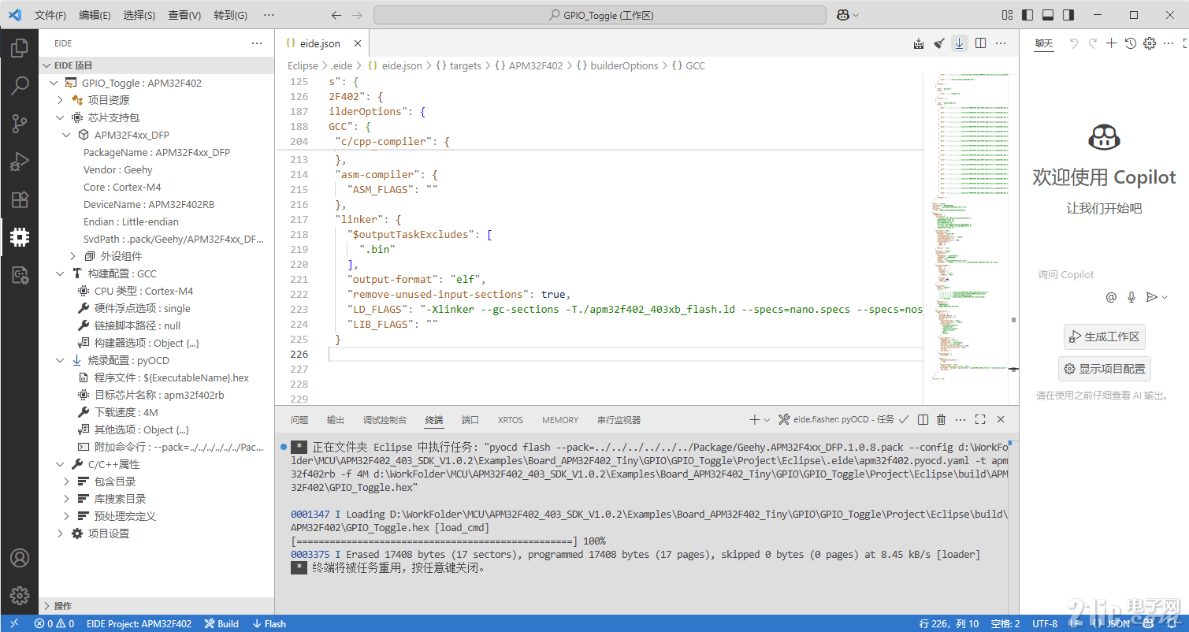Open the 串行监视器 tab

tap(619, 420)
